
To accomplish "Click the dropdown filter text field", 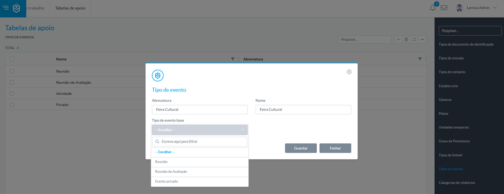I will pyautogui.click(x=200, y=141).
